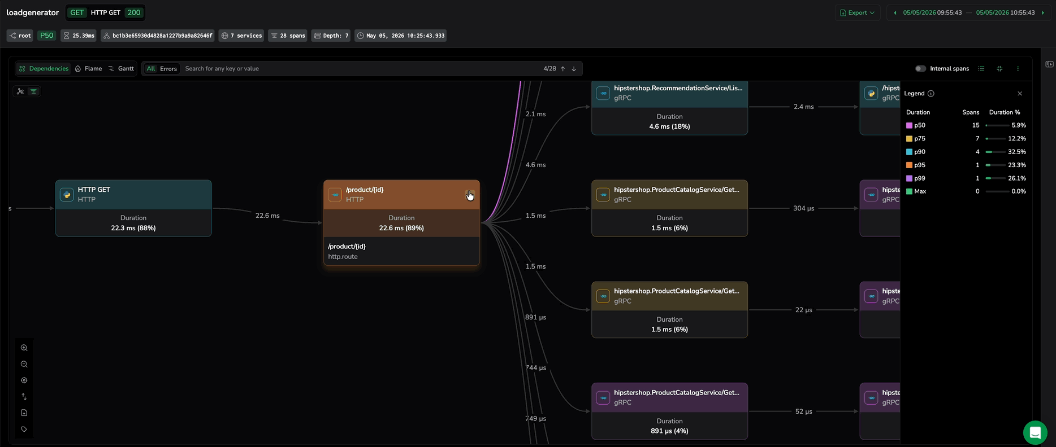The width and height of the screenshot is (1056, 447).
Task: Open the Export dropdown
Action: [x=858, y=12]
